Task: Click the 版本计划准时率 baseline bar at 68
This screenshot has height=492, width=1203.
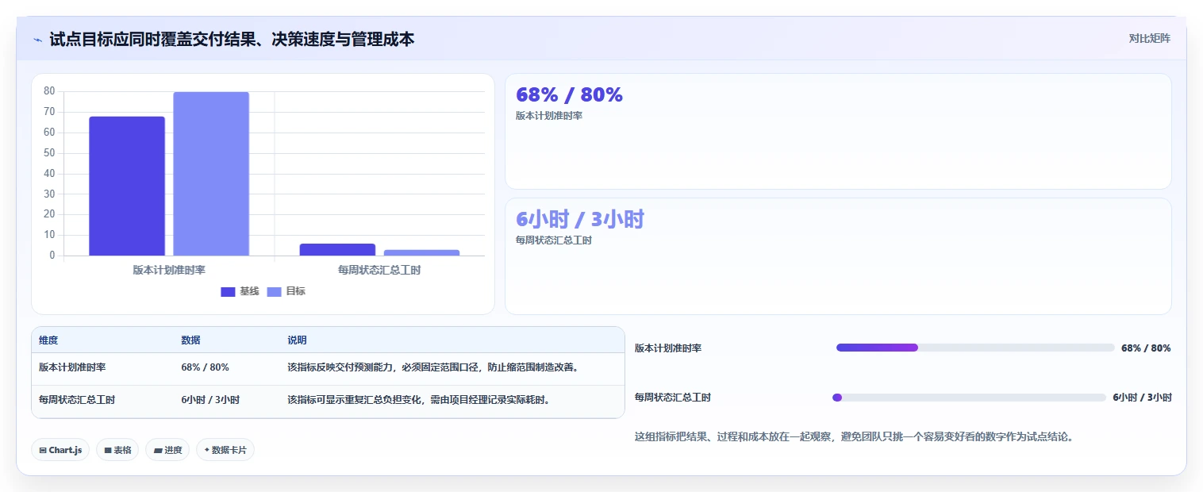Action: click(x=127, y=186)
